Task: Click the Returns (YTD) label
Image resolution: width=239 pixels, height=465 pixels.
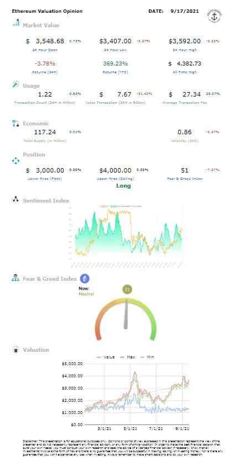Action: pyautogui.click(x=116, y=72)
